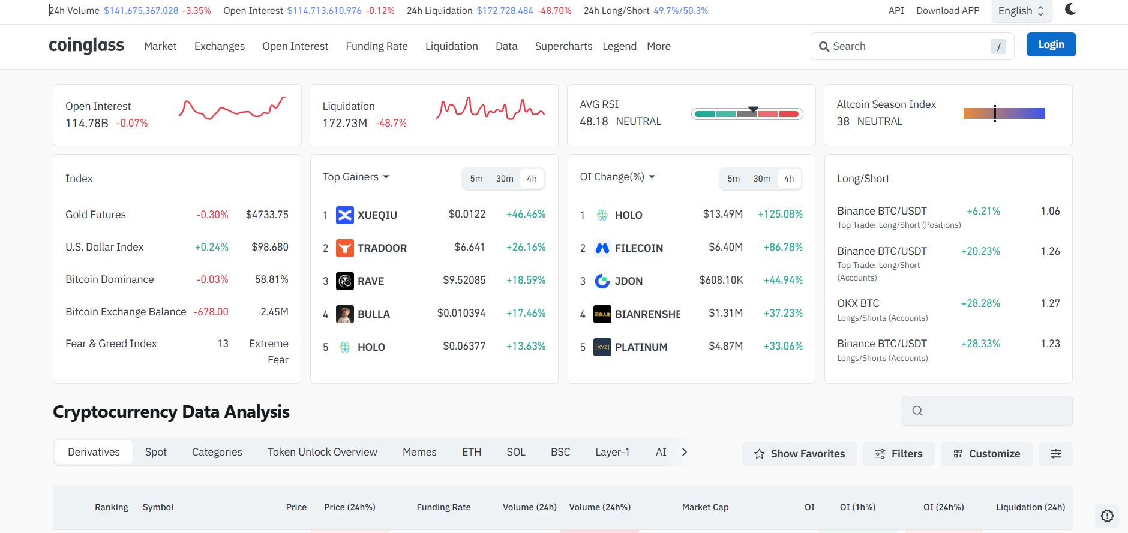This screenshot has height=533, width=1128.
Task: Focus the header Search field
Action: click(x=912, y=46)
